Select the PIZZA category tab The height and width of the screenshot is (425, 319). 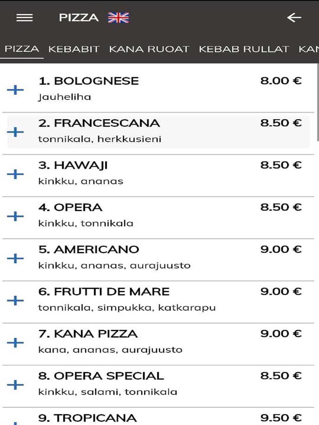pyautogui.click(x=22, y=49)
